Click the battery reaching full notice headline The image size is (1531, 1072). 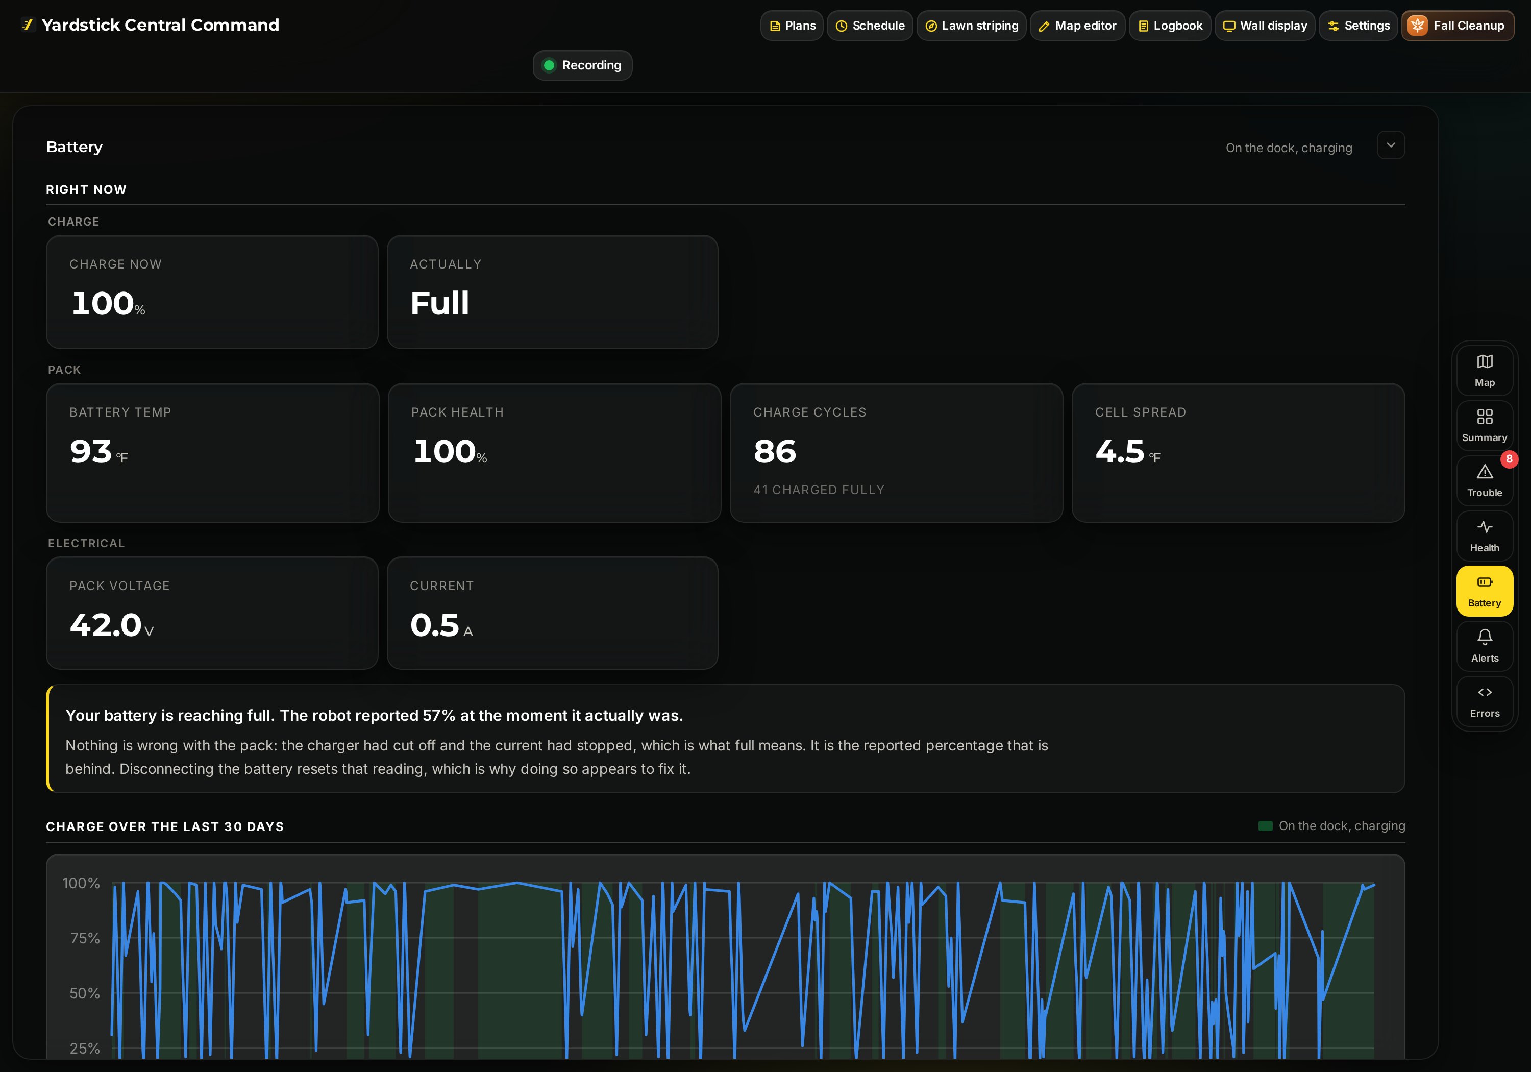(x=374, y=716)
